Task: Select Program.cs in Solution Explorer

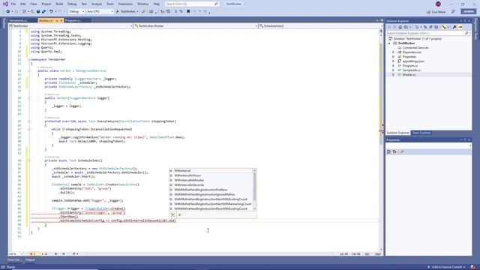Action: [410, 66]
